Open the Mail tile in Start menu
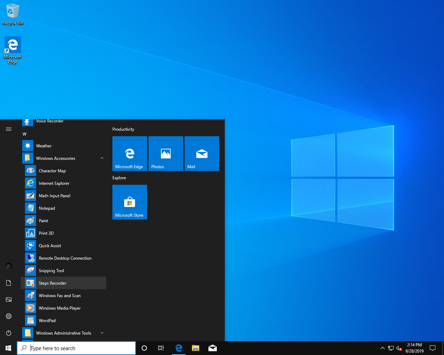The height and width of the screenshot is (355, 444). tap(202, 154)
